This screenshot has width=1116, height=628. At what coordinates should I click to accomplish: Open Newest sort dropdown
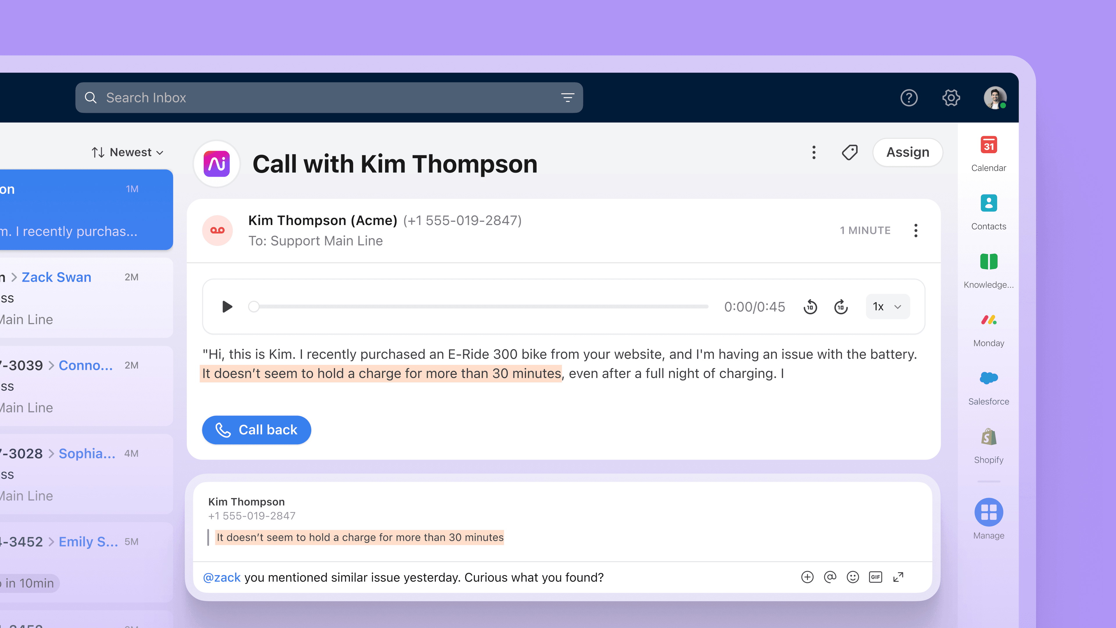(128, 152)
